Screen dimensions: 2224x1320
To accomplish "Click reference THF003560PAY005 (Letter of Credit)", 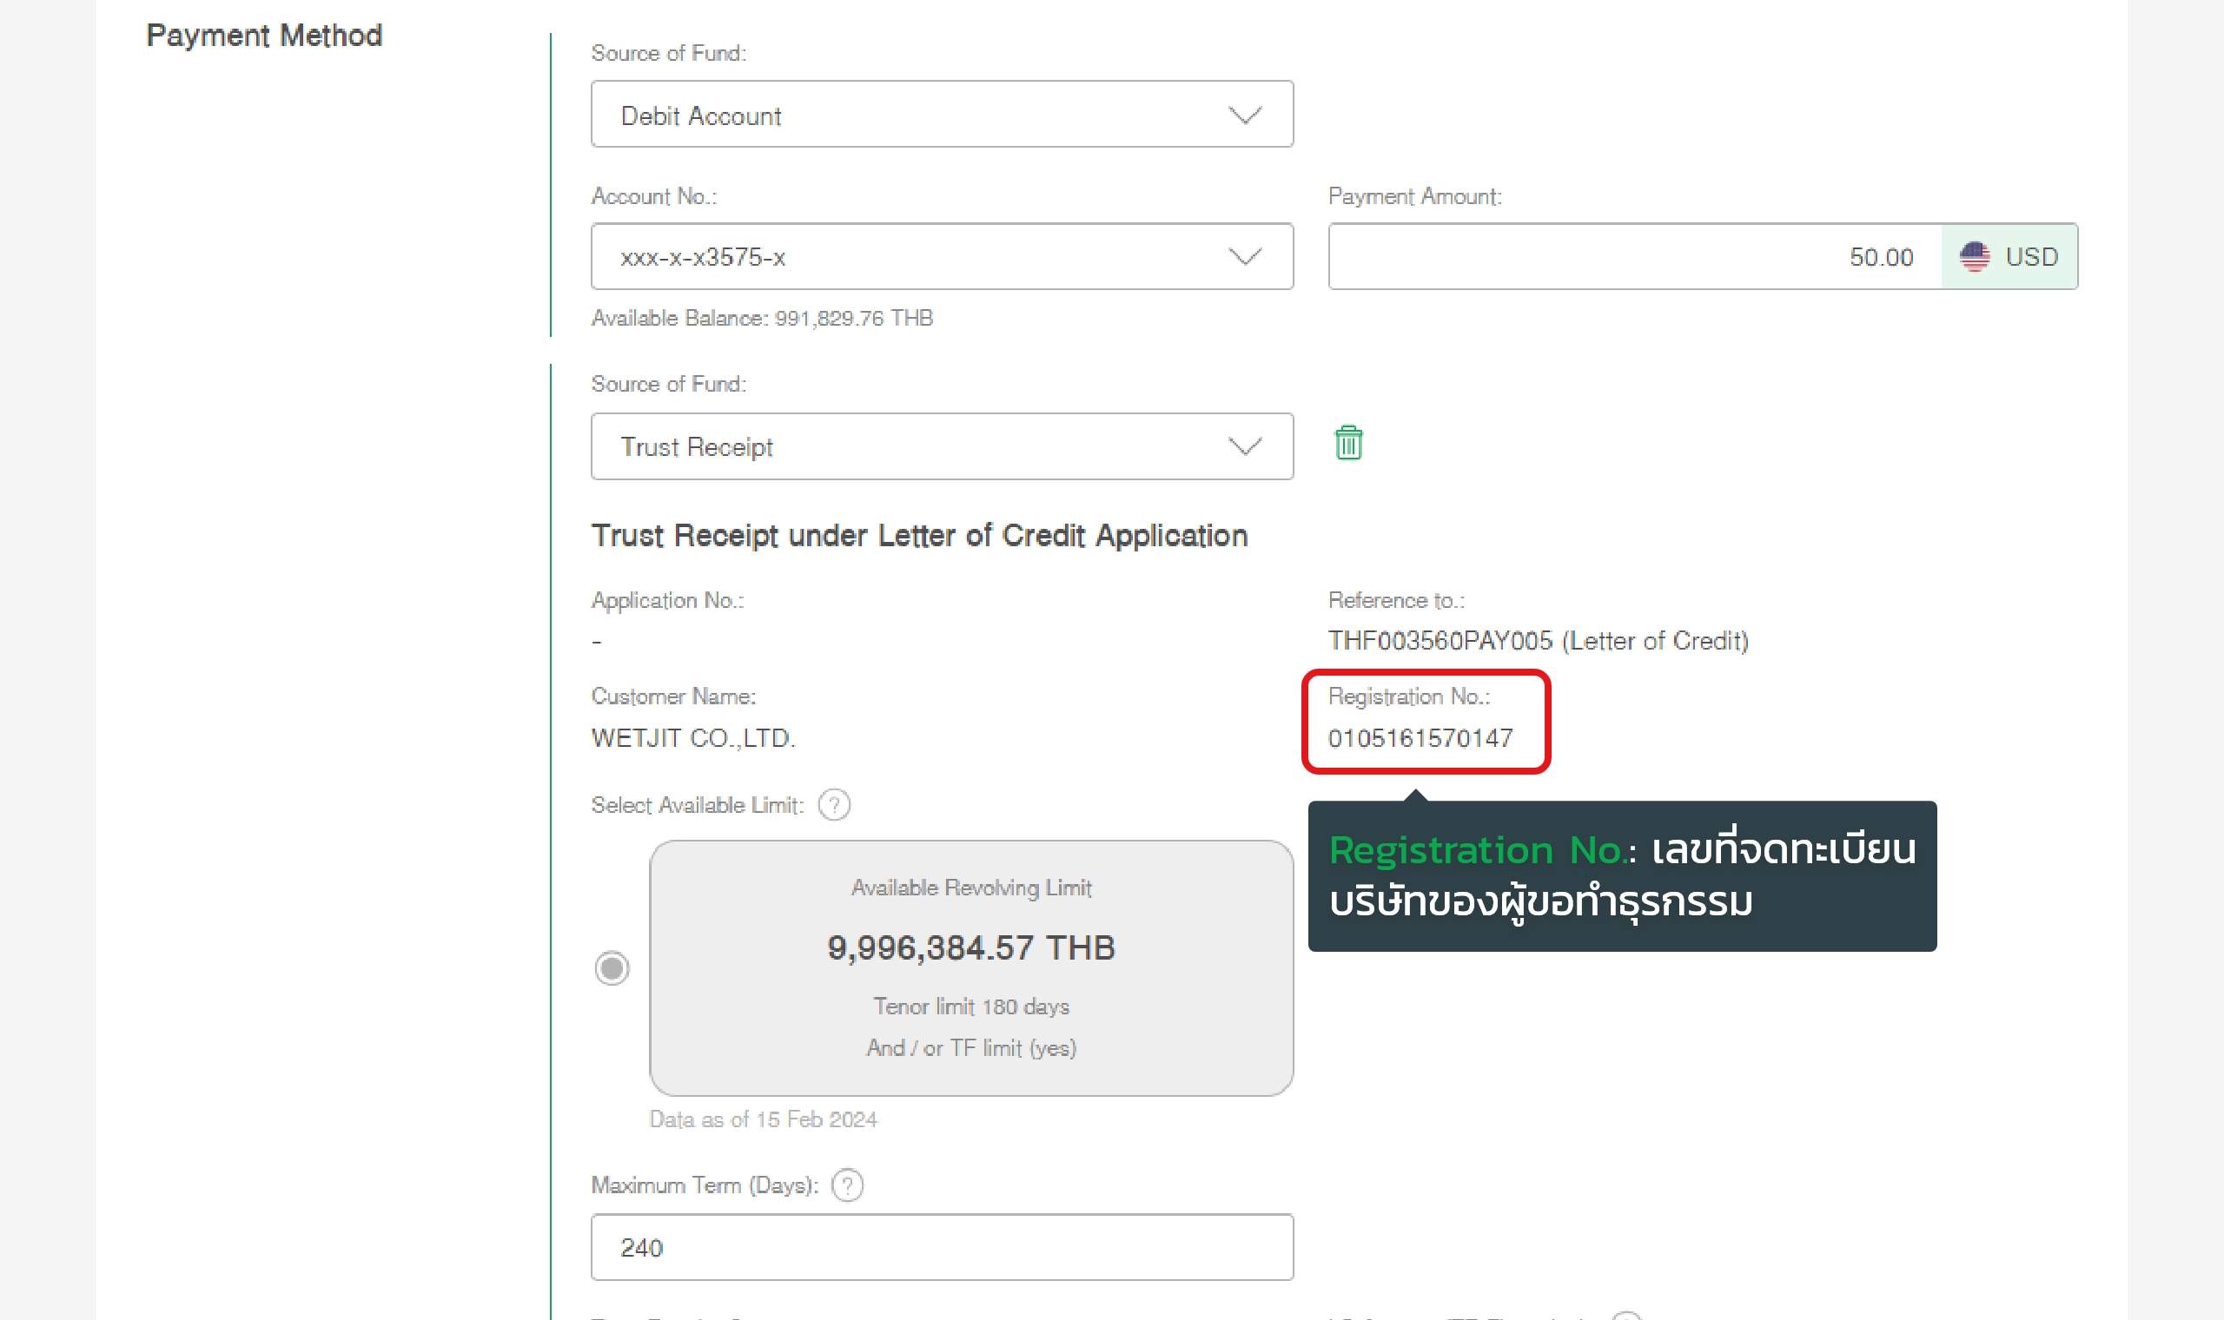I will [1537, 640].
